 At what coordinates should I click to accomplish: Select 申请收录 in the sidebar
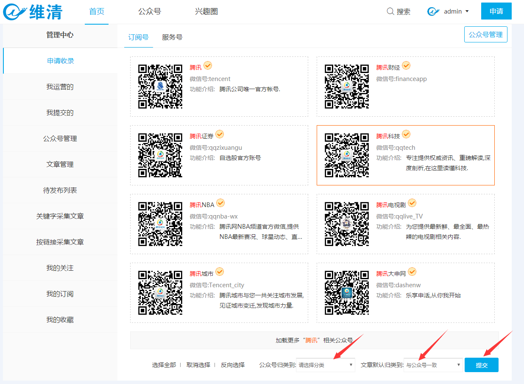click(x=61, y=61)
